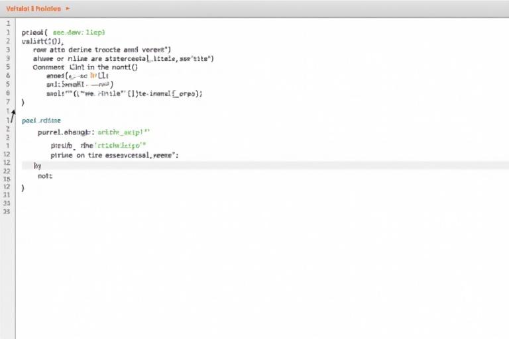Image resolution: width=509 pixels, height=339 pixels.
Task: Click the black arrow marker in the gutter
Action: click(12, 115)
